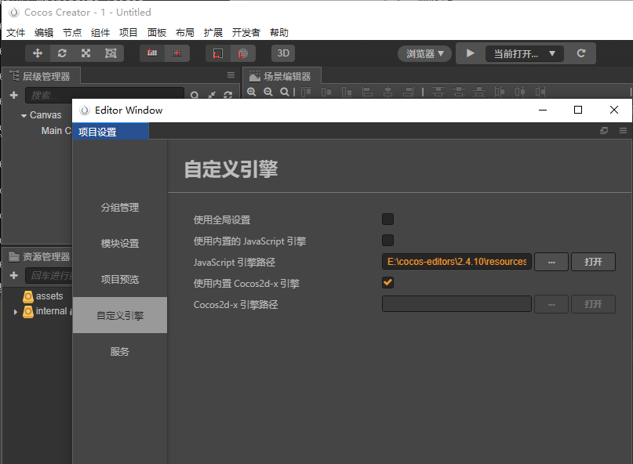The height and width of the screenshot is (464, 633).
Task: Open the 项目 menu
Action: (x=129, y=33)
